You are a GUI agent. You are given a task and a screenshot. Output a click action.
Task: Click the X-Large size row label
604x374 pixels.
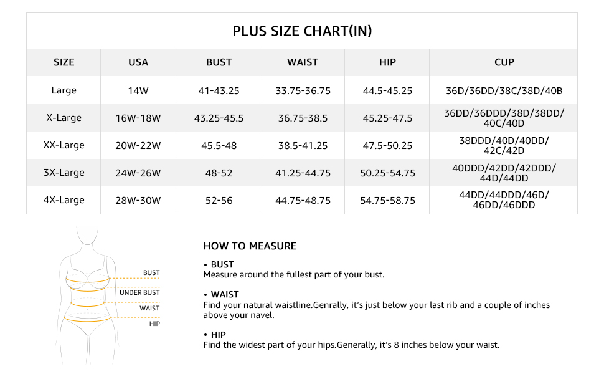(x=64, y=118)
